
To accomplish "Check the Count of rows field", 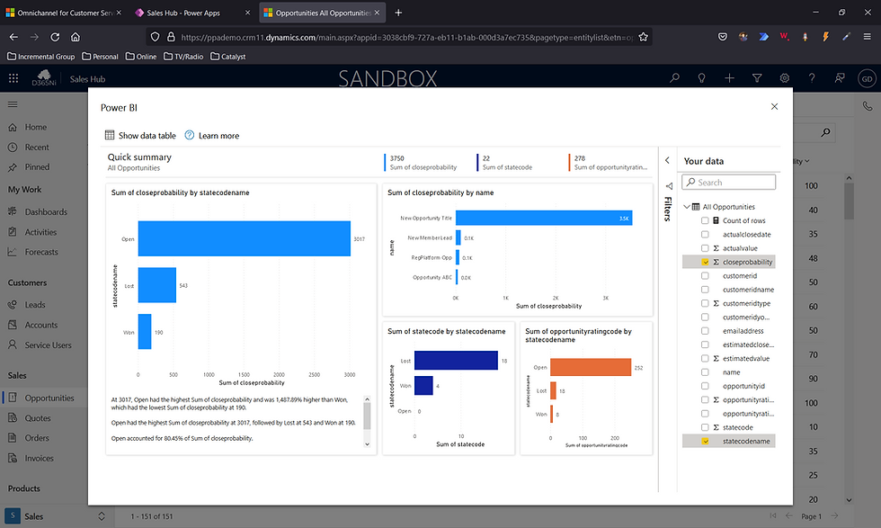I will point(705,220).
